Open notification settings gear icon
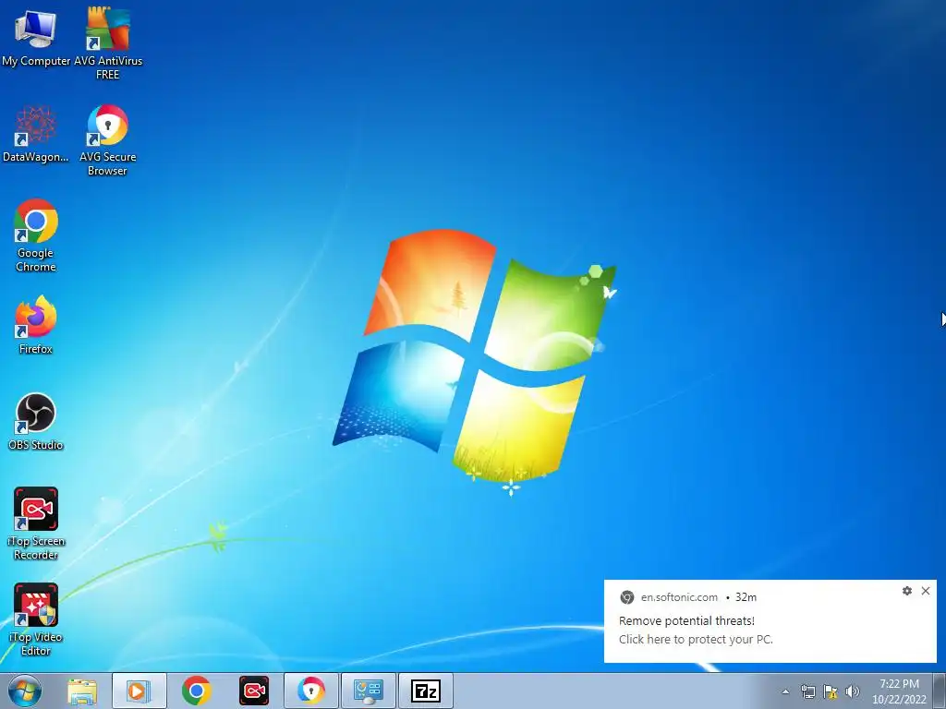The image size is (946, 709). coord(907,591)
